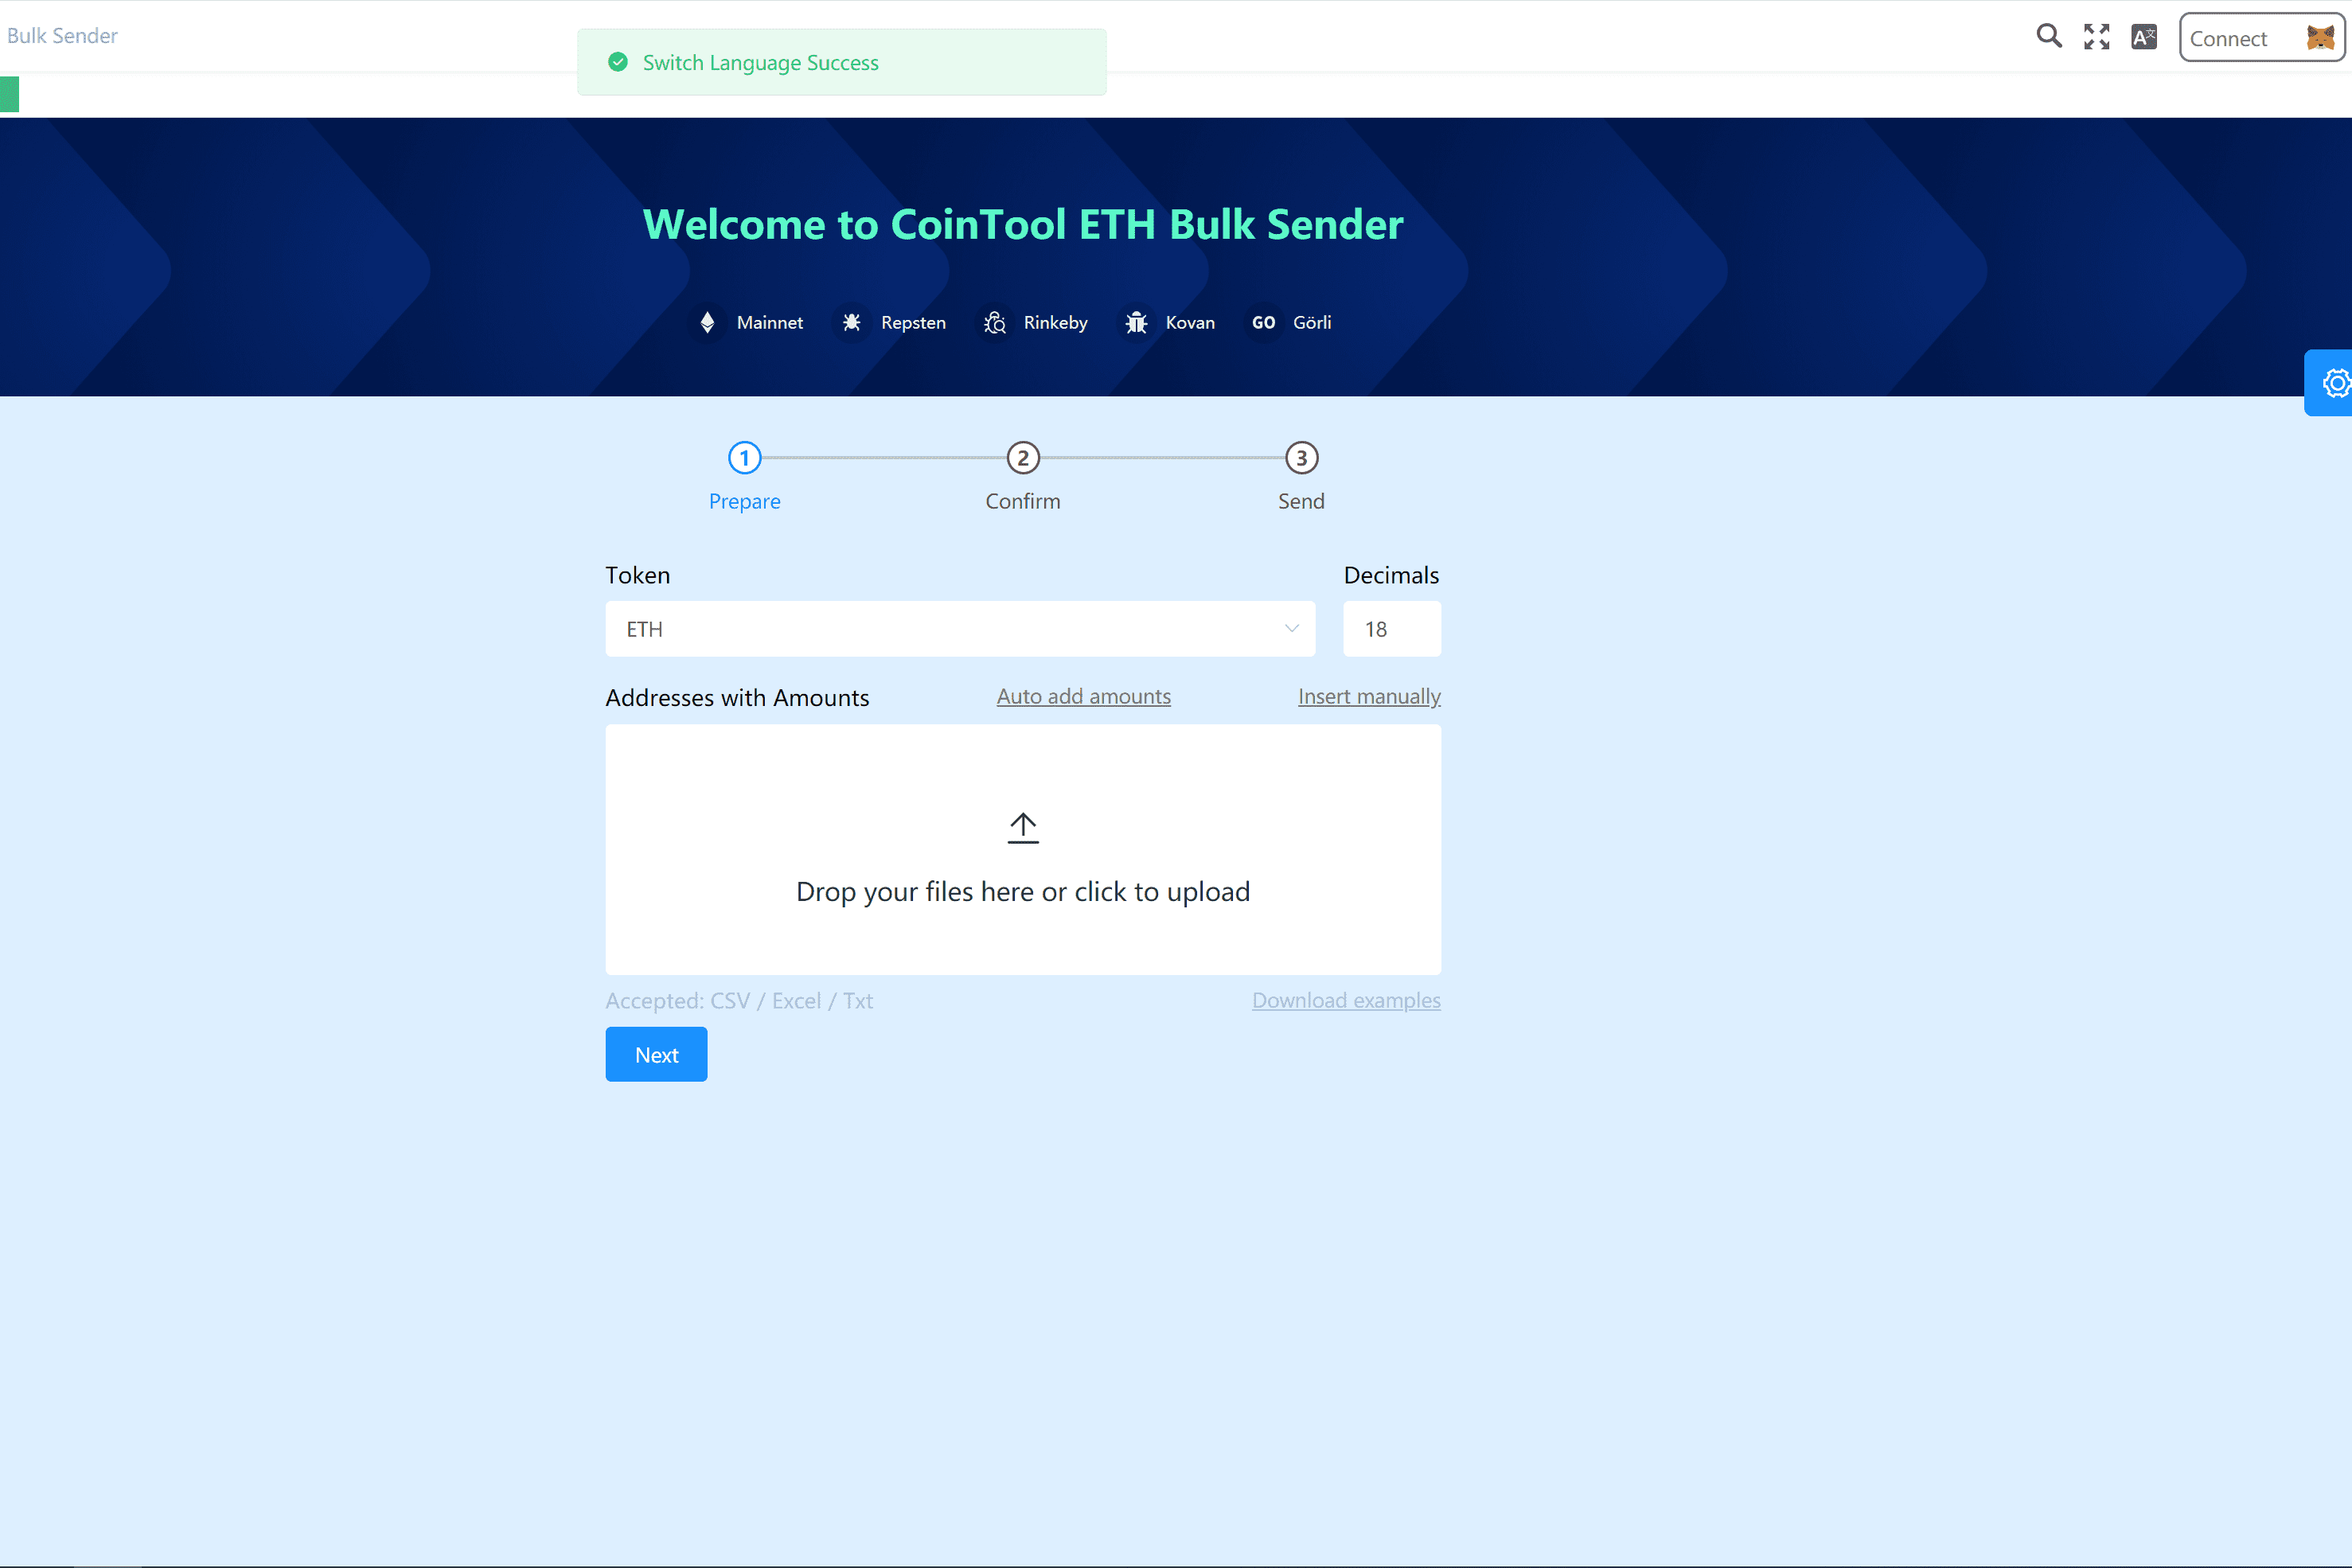Dismiss the Switch Language Success notification
The image size is (2352, 1568).
pos(841,62)
